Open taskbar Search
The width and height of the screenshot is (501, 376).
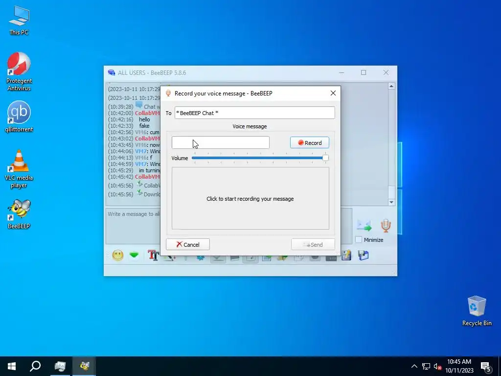35,366
